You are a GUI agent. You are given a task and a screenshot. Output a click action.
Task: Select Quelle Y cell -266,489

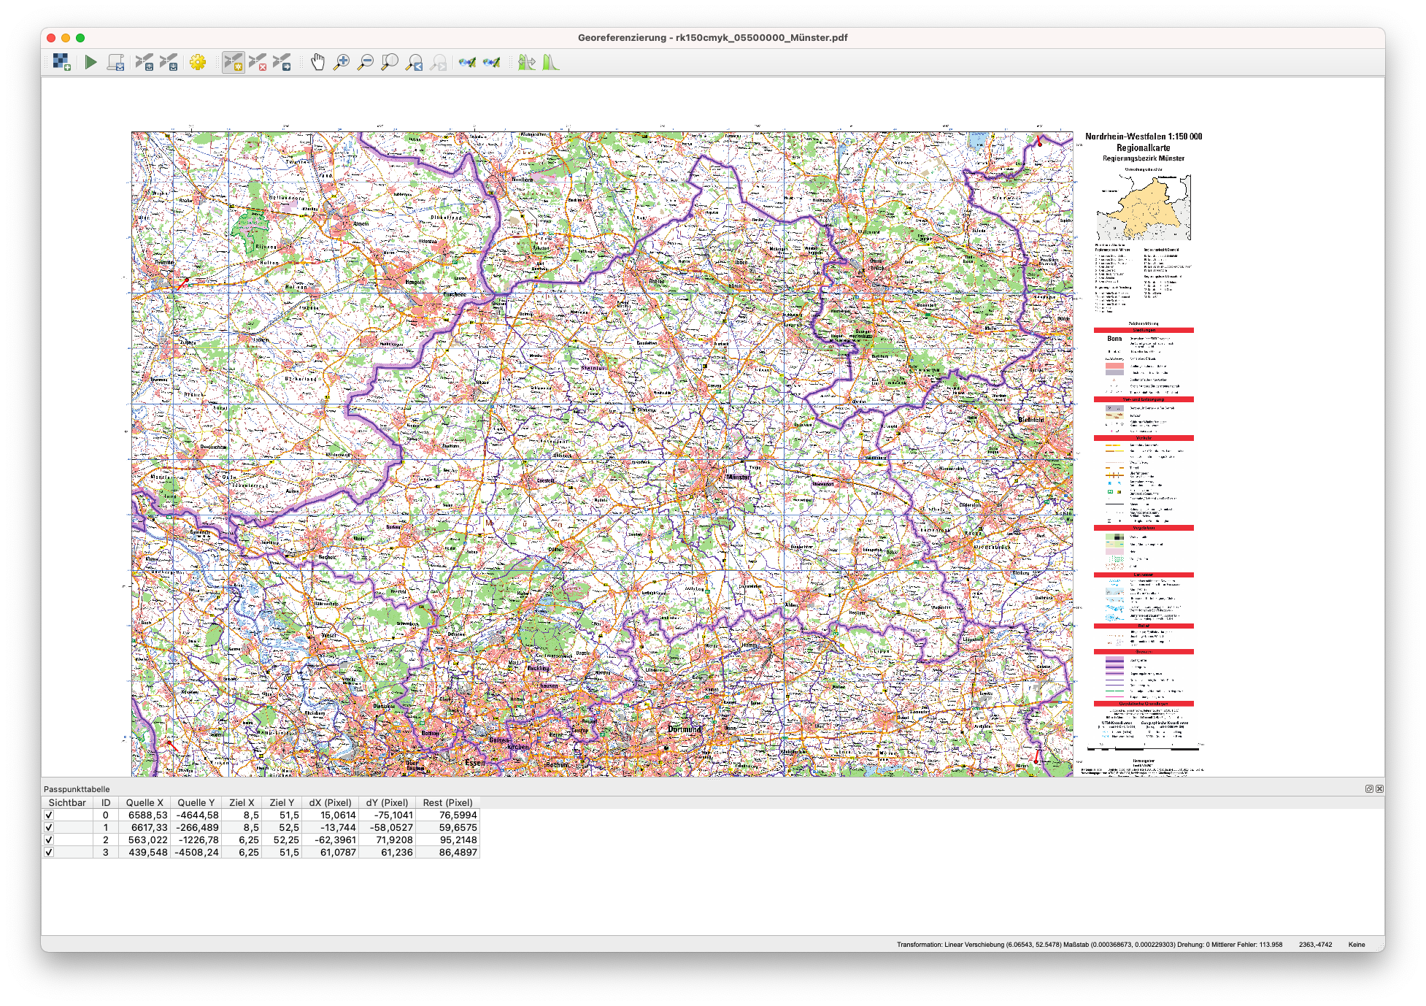196,827
